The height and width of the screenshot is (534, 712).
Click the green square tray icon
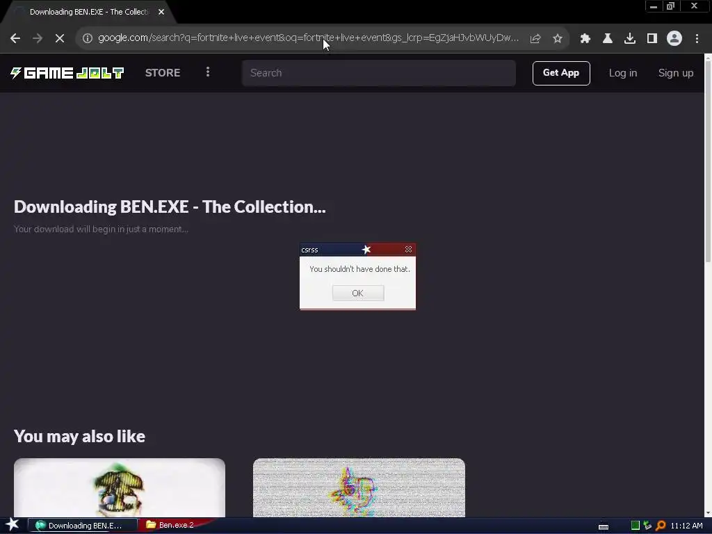pos(636,526)
